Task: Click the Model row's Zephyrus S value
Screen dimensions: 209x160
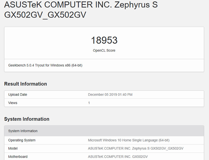Action: 136,149
